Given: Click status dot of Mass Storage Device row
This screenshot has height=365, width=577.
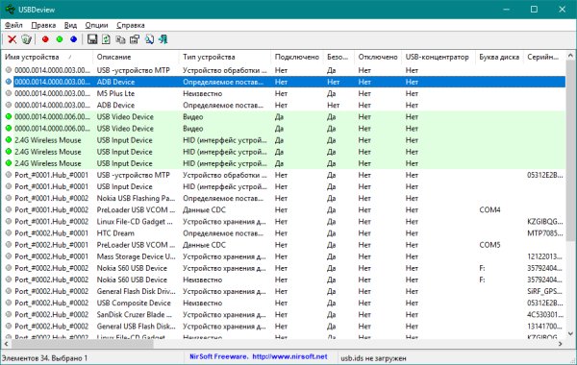Looking at the screenshot, I should (9, 256).
